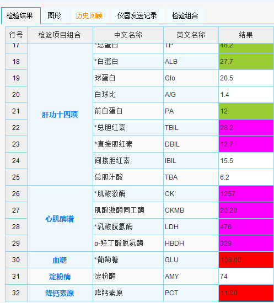Select the PCT result 11.00 cell
Image resolution: width=274 pixels, height=303 pixels.
(x=246, y=293)
